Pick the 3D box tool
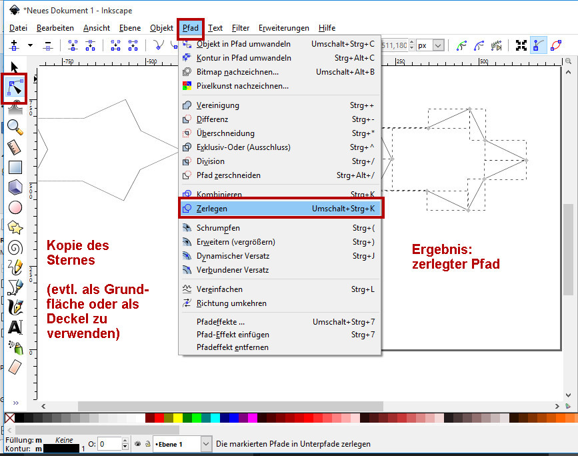578x456 pixels. point(15,187)
